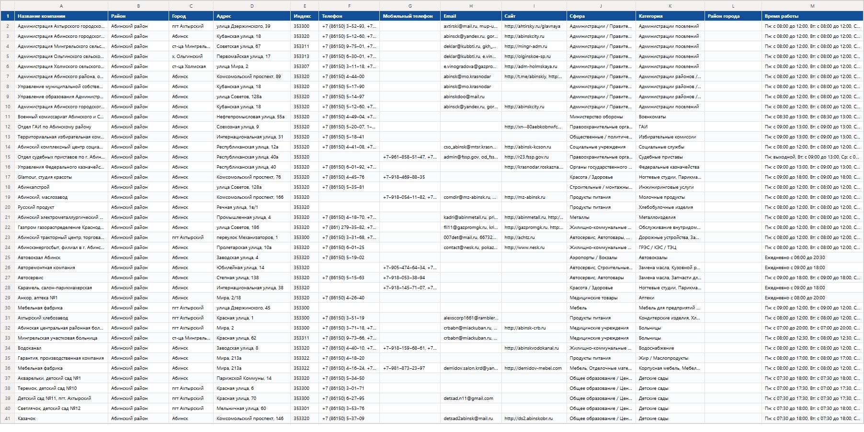Select cell 'Теремок, детский сад №10'
Viewport: 864px width, 432px height.
(61, 388)
